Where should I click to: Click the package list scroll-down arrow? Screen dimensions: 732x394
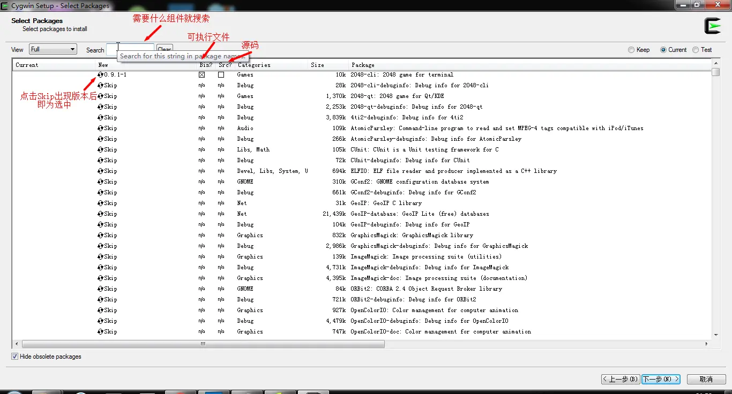[x=716, y=335]
